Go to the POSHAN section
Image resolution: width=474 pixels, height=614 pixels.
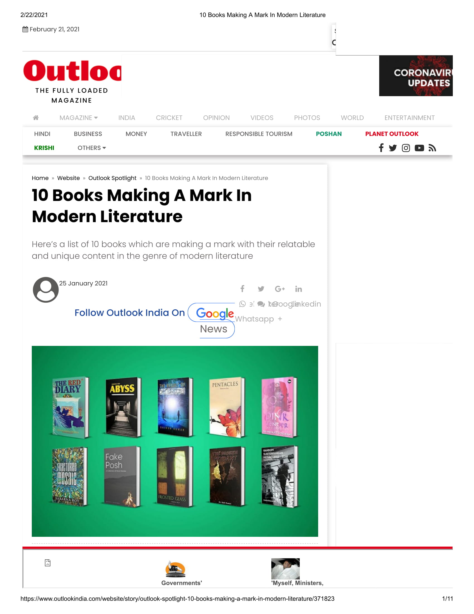328,134
